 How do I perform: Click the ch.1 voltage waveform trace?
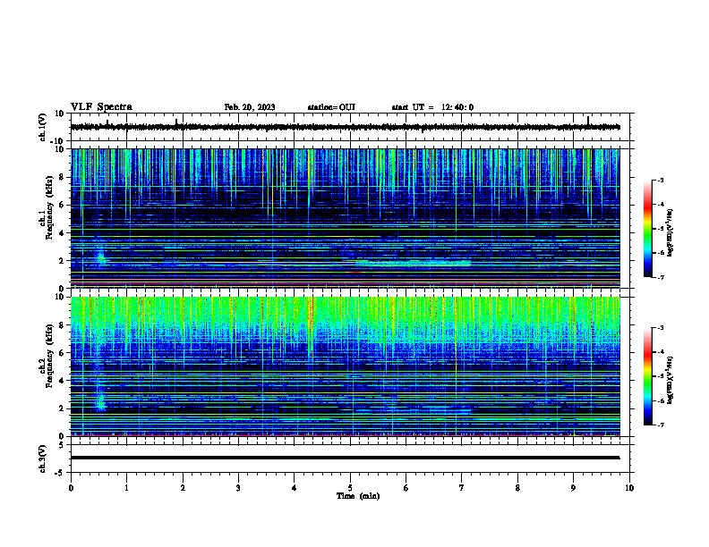tap(345, 127)
